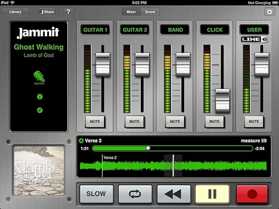Click the BAND channel label
This screenshot has height=209, width=279.
tap(175, 30)
